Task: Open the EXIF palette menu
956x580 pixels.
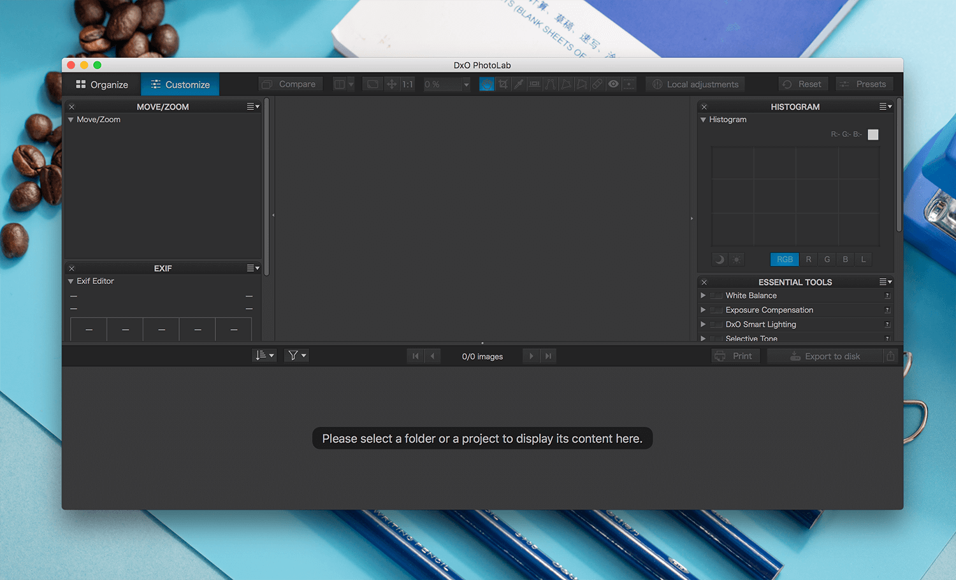Action: [x=253, y=268]
